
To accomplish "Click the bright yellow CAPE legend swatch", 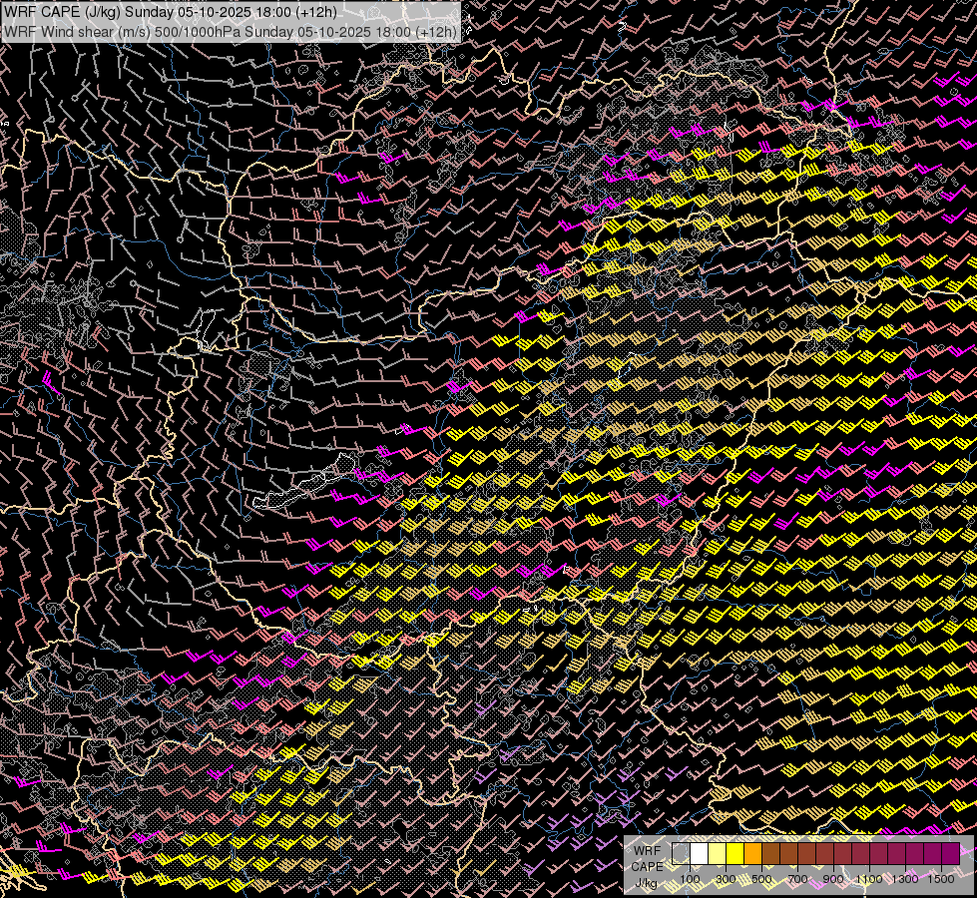I will 734,853.
